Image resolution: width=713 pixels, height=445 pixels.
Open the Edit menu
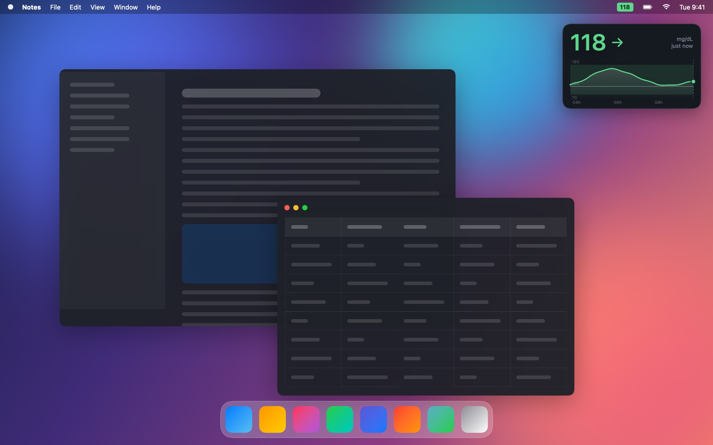point(75,7)
